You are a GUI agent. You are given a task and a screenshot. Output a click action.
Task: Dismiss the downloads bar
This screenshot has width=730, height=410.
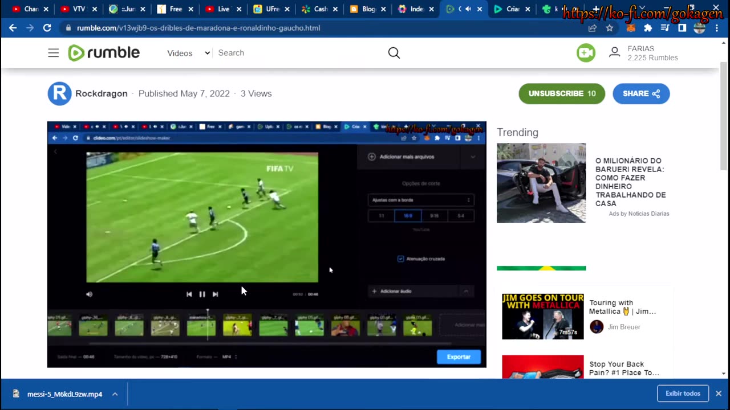tap(719, 393)
